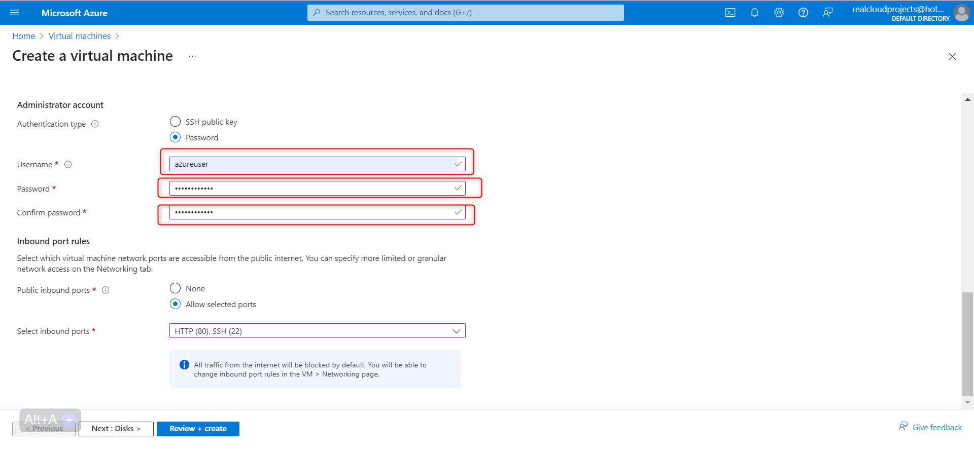Click chevron after Virtual machines breadcrumb
Viewport: 974px width, 451px height.
coord(117,36)
